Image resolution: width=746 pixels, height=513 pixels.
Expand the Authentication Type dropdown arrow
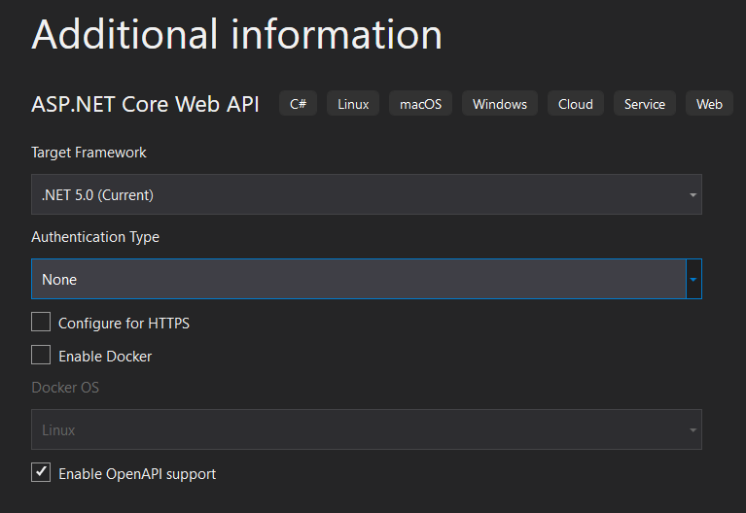click(693, 280)
